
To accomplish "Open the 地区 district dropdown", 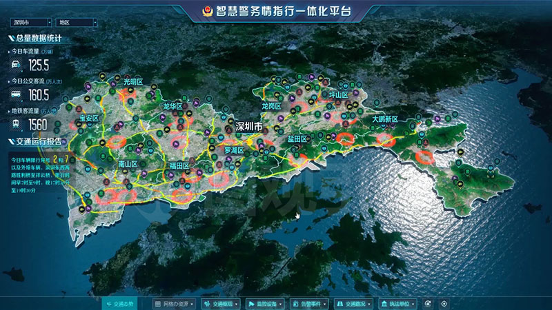I will click(x=76, y=22).
